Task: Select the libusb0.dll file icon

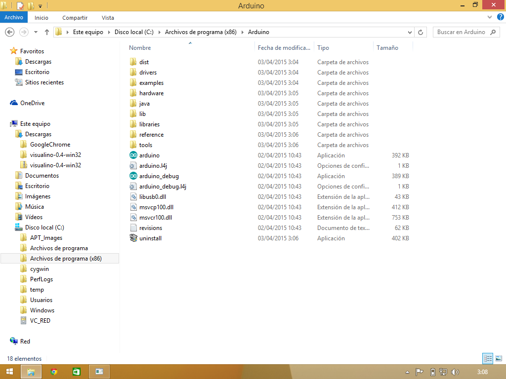Action: click(x=133, y=196)
